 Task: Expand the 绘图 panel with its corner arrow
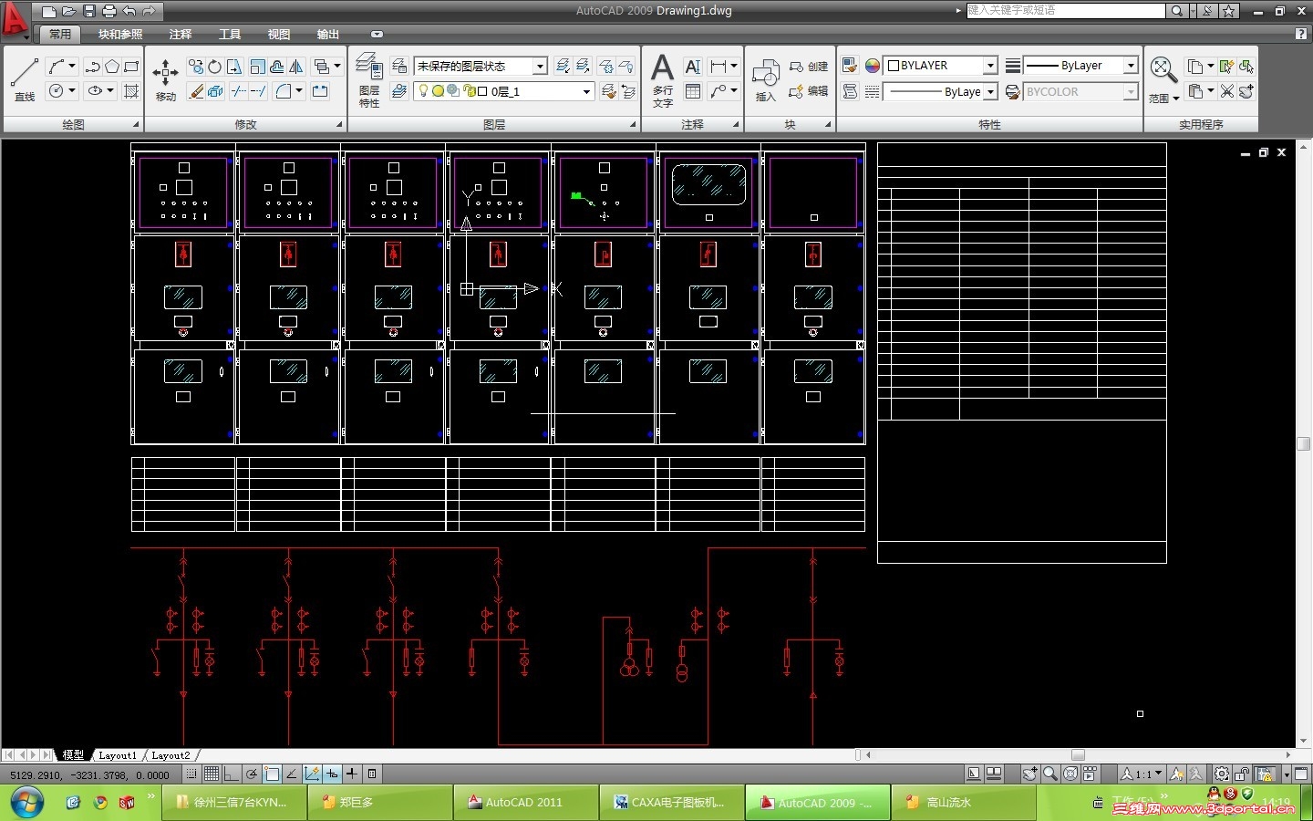(x=137, y=124)
